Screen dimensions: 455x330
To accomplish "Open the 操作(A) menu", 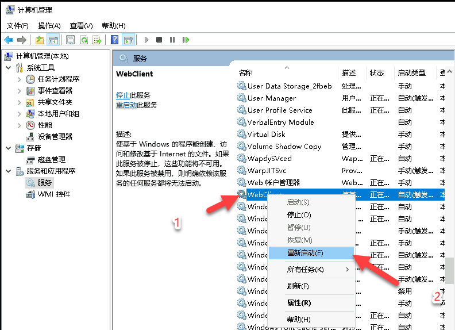I will pyautogui.click(x=49, y=26).
